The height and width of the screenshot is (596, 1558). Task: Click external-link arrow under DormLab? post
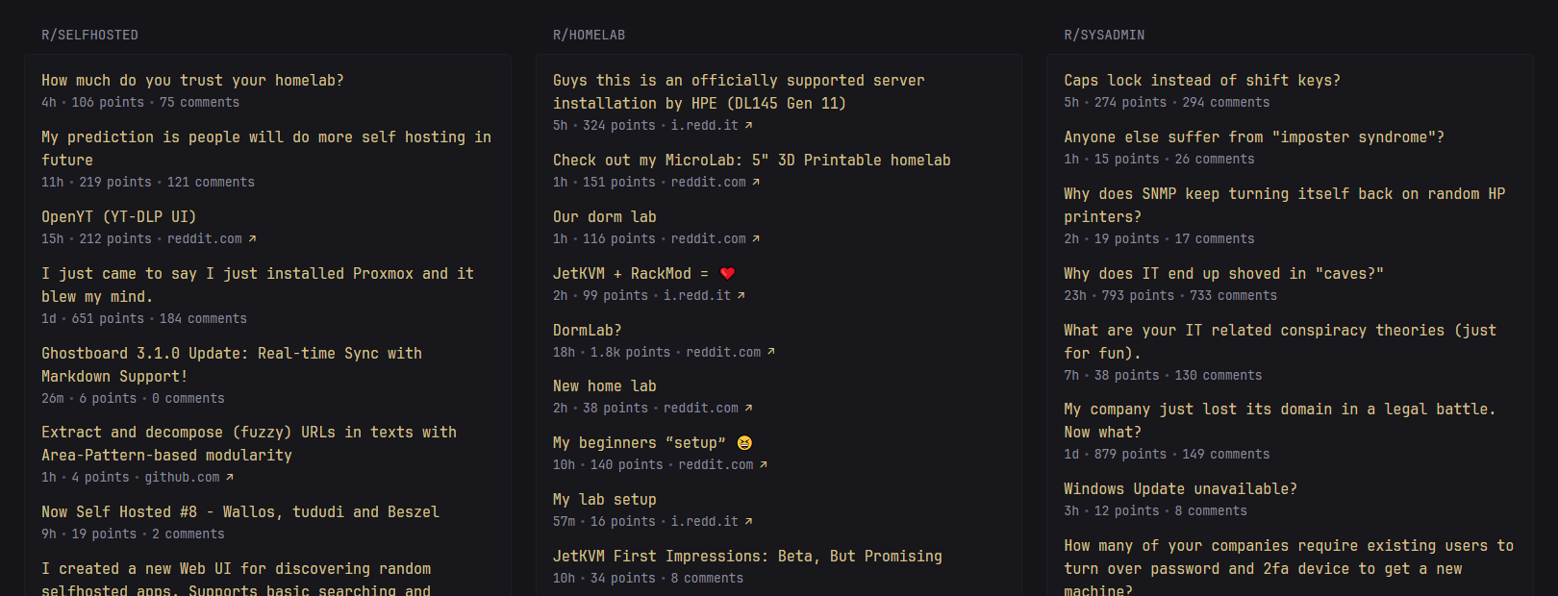[770, 352]
